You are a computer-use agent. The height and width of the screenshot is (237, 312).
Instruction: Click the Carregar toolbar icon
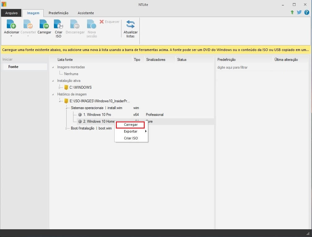click(x=44, y=24)
